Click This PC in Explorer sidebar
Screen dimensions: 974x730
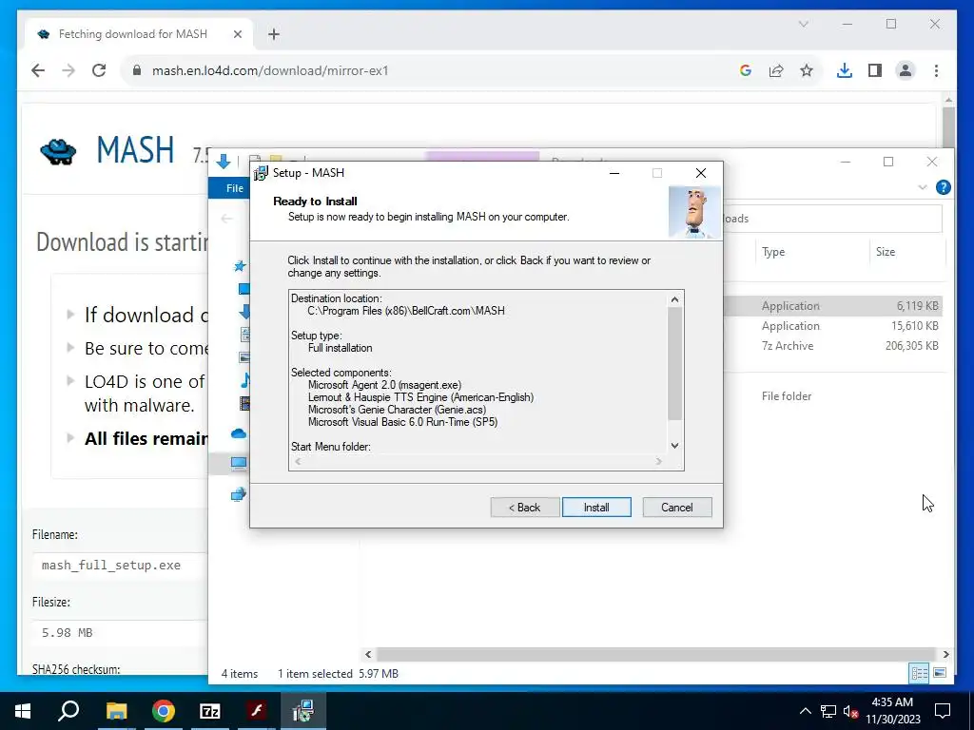pos(239,463)
